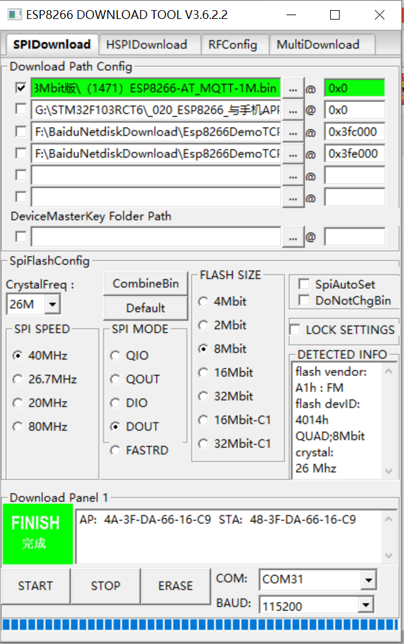Select 80MHz SPI speed

[x=40, y=427]
